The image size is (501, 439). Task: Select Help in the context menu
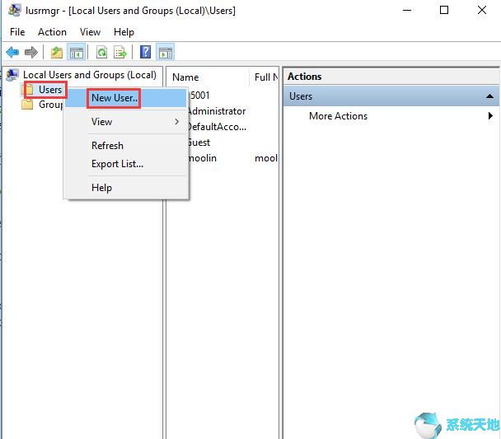126,188
